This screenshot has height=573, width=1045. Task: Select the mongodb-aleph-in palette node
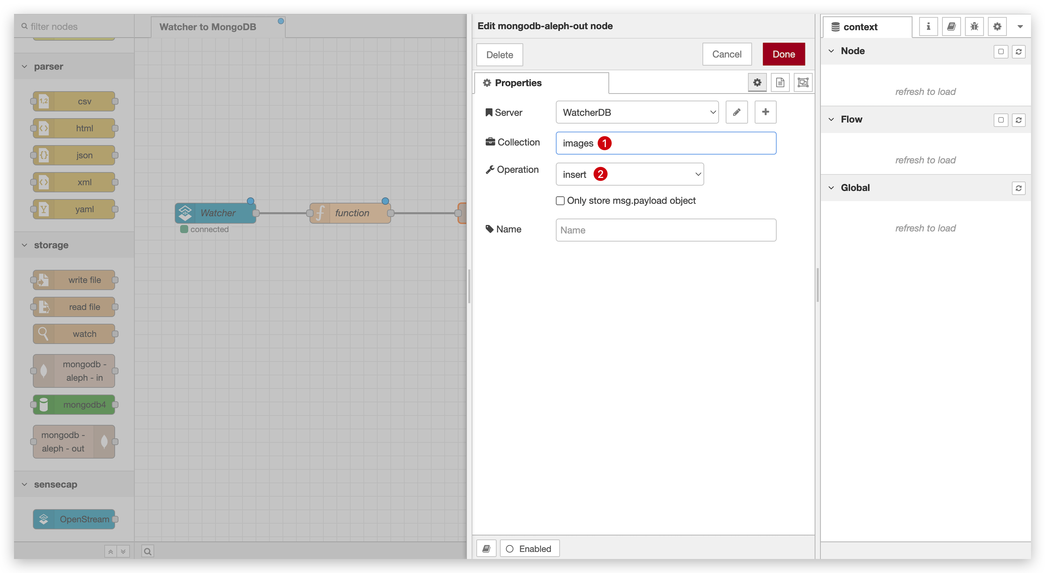pyautogui.click(x=74, y=371)
